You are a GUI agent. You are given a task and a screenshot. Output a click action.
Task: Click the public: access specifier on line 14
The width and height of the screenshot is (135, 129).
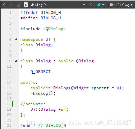[29, 83]
